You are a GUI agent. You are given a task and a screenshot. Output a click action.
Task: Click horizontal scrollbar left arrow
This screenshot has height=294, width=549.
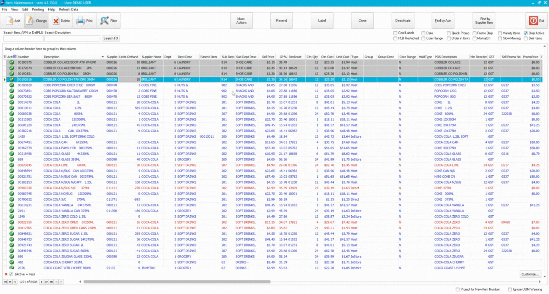click(x=80, y=282)
